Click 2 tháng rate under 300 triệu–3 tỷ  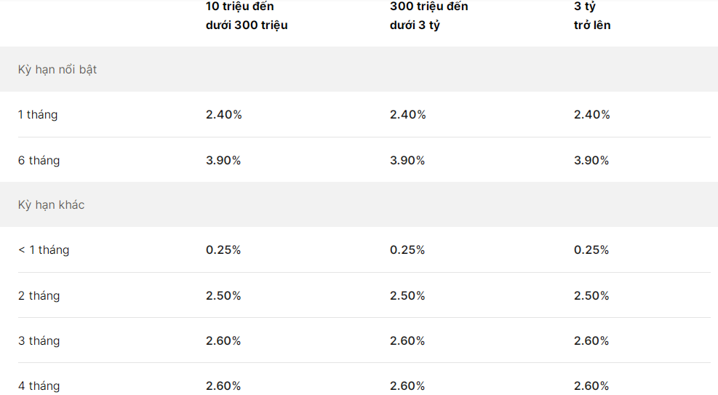pyautogui.click(x=407, y=296)
